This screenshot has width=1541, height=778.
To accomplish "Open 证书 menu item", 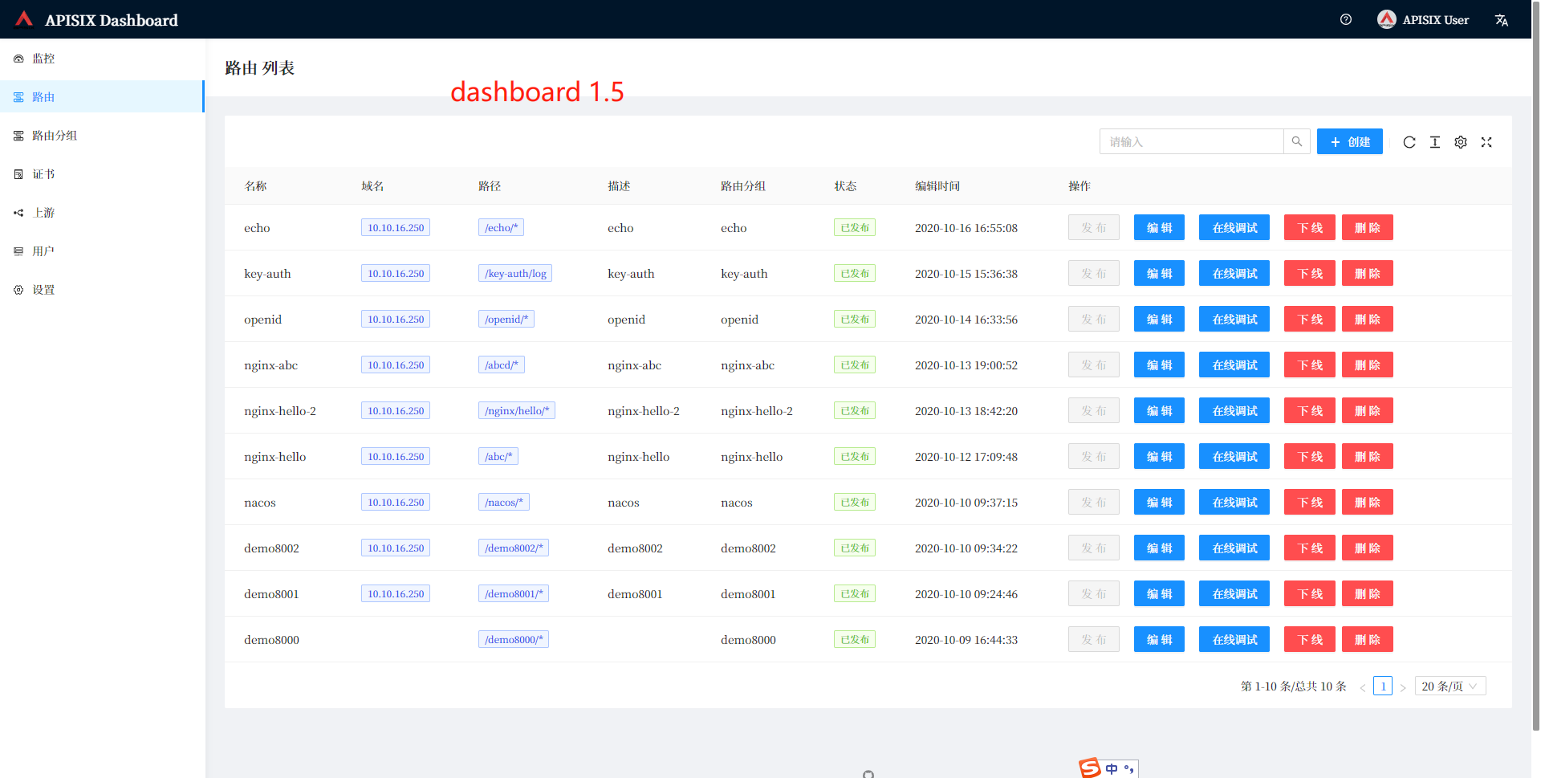I will 102,173.
